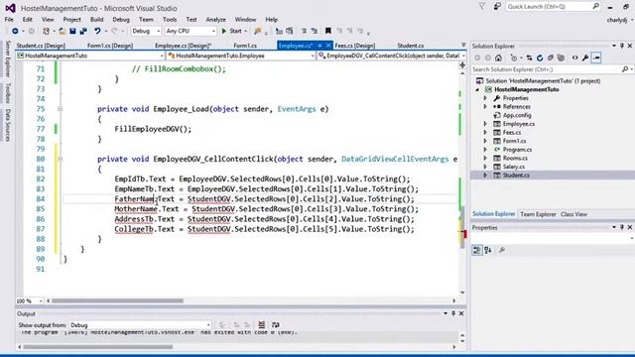Open the EmployeeDGV_CellContentClick member dropdown
The image size is (635, 357).
[x=391, y=56]
